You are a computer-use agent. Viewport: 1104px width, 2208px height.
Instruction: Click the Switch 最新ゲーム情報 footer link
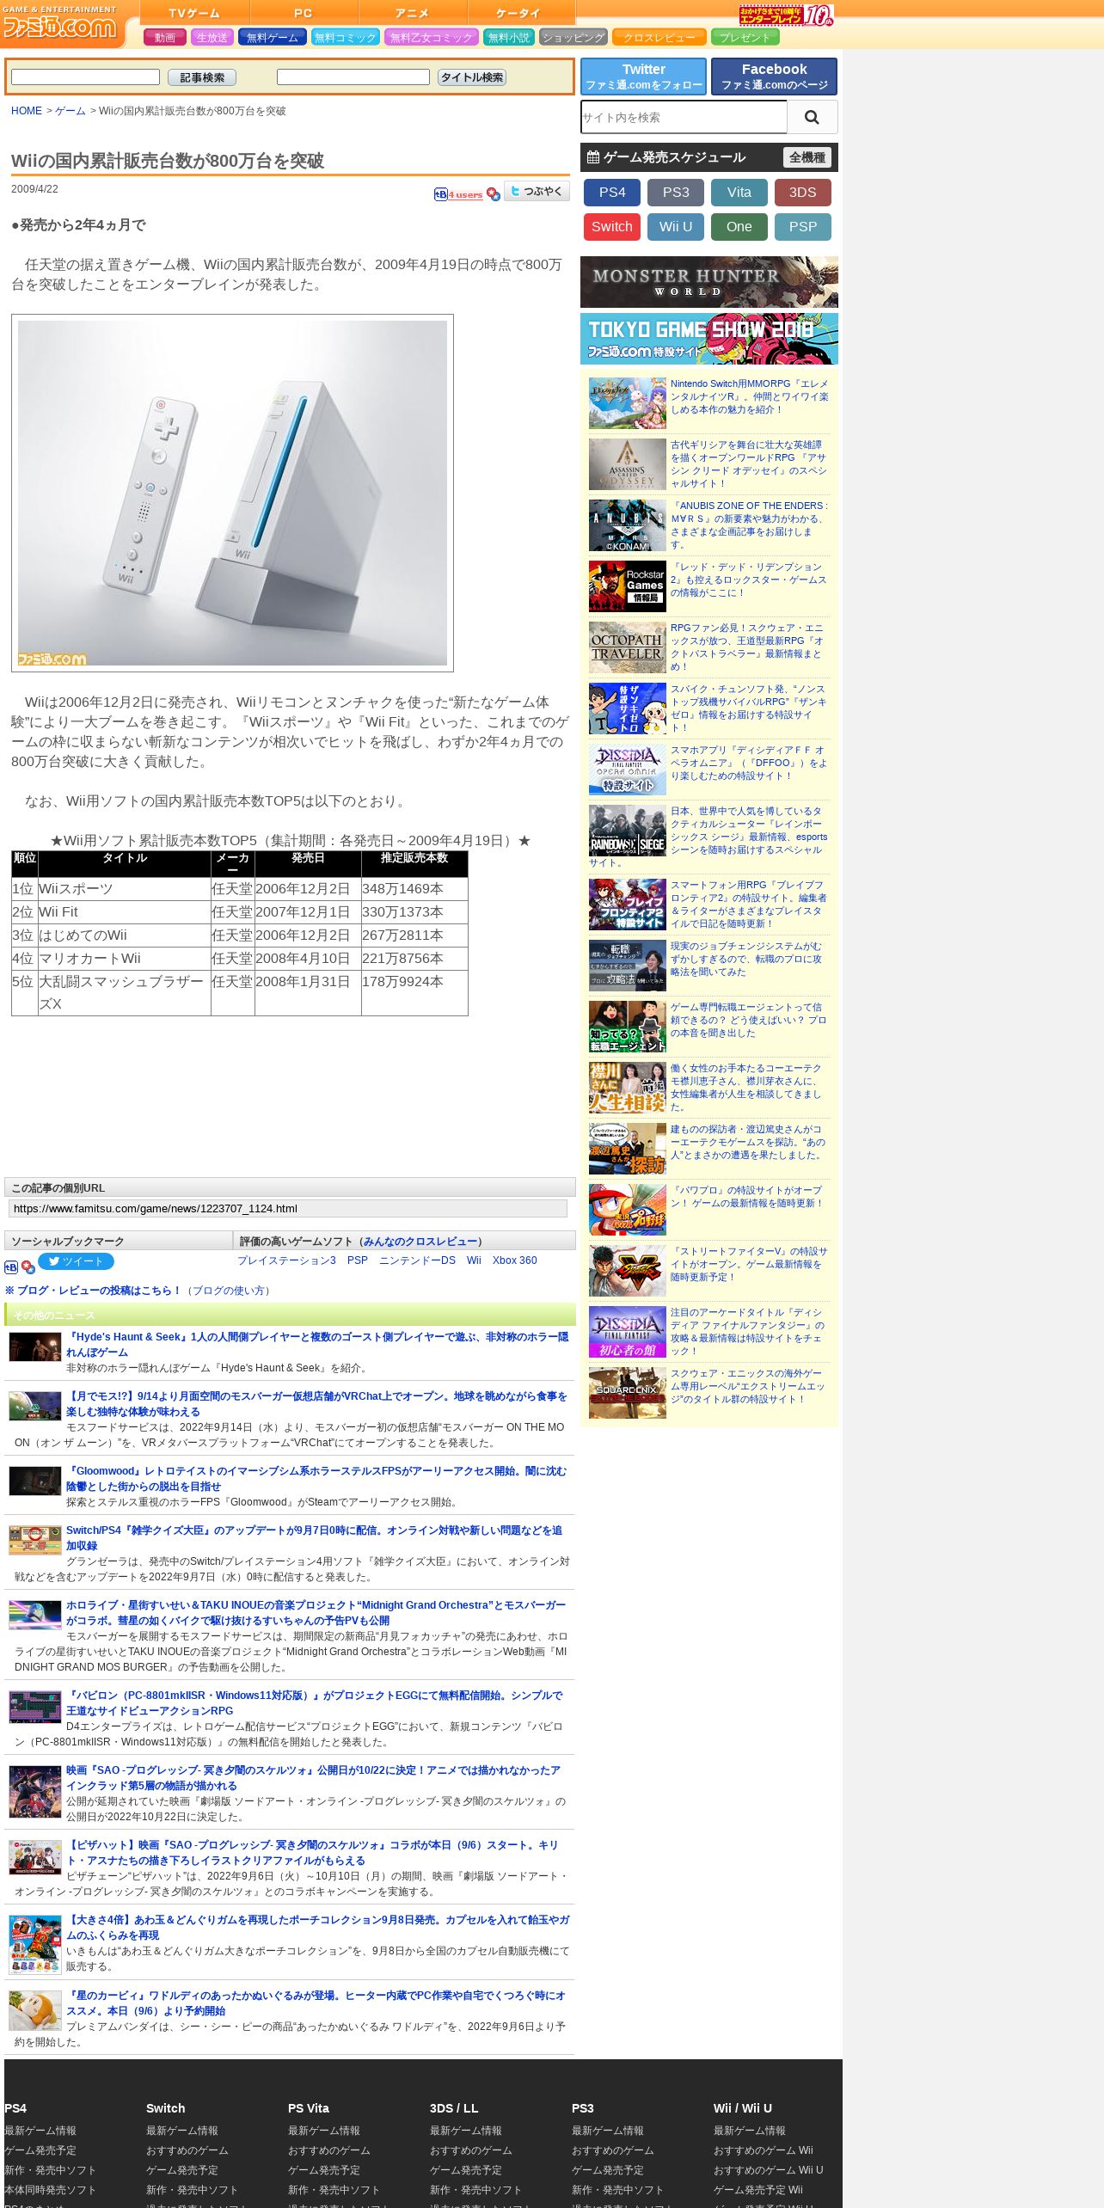click(182, 2131)
